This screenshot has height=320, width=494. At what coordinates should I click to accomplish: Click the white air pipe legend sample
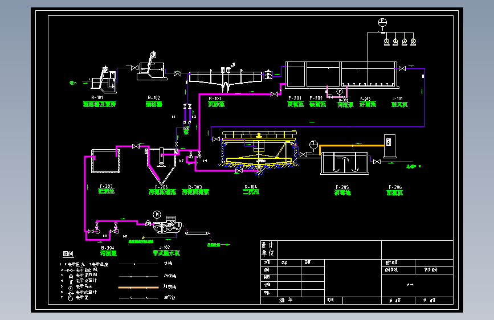(x=138, y=298)
